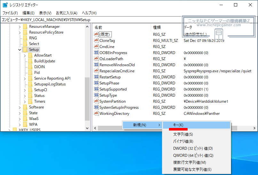Click the string icon of CmdLine value
The width and height of the screenshot is (258, 175).
96,46
